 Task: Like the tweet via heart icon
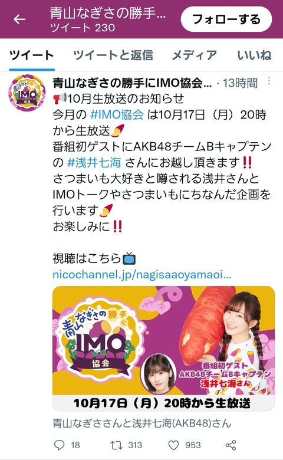173,445
